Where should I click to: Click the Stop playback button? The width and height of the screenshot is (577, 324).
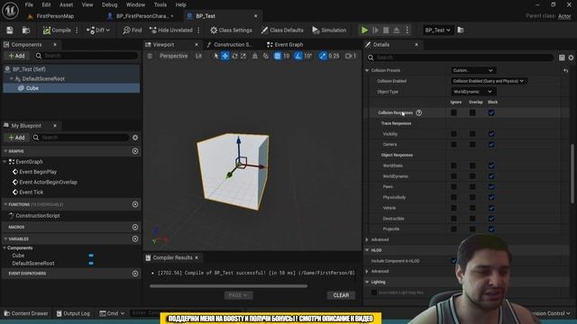[386, 30]
